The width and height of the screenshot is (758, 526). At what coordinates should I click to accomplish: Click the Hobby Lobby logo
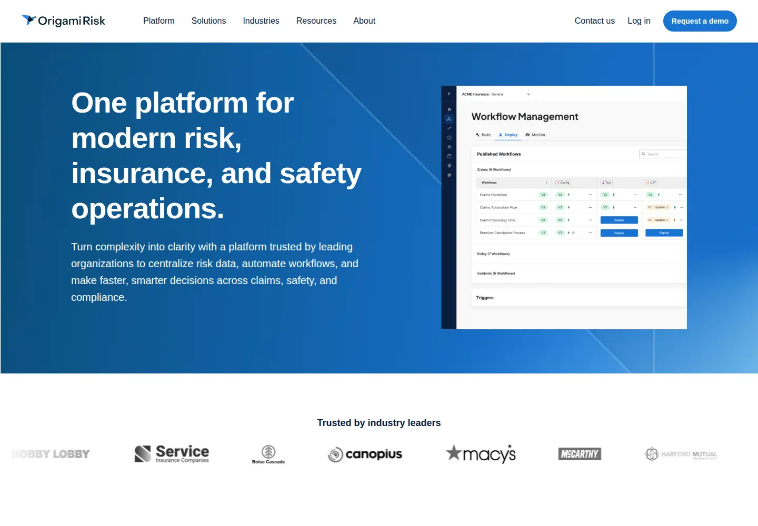pyautogui.click(x=51, y=454)
